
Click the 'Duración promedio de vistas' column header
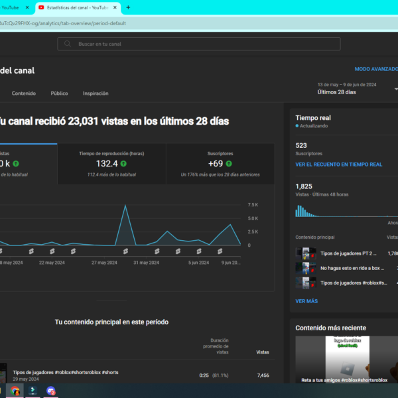216,346
